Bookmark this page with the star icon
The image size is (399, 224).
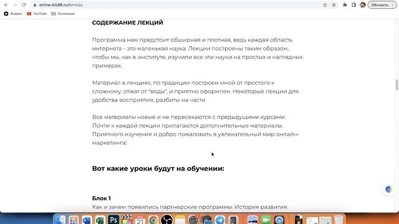tap(334, 5)
